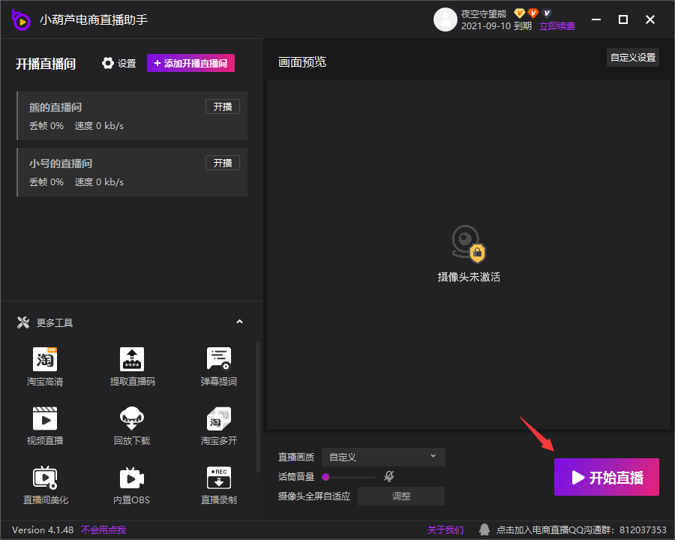
Task: Select the 淘宝多开 tool
Action: pyautogui.click(x=218, y=418)
